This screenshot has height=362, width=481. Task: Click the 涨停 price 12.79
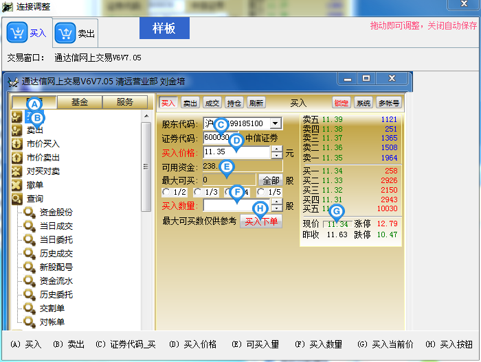point(387,224)
